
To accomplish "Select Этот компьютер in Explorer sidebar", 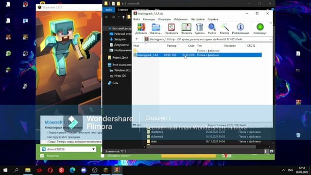I will [120, 65].
